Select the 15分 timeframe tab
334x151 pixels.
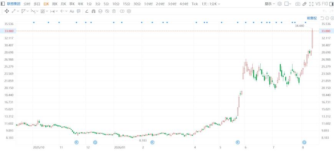click(126, 4)
